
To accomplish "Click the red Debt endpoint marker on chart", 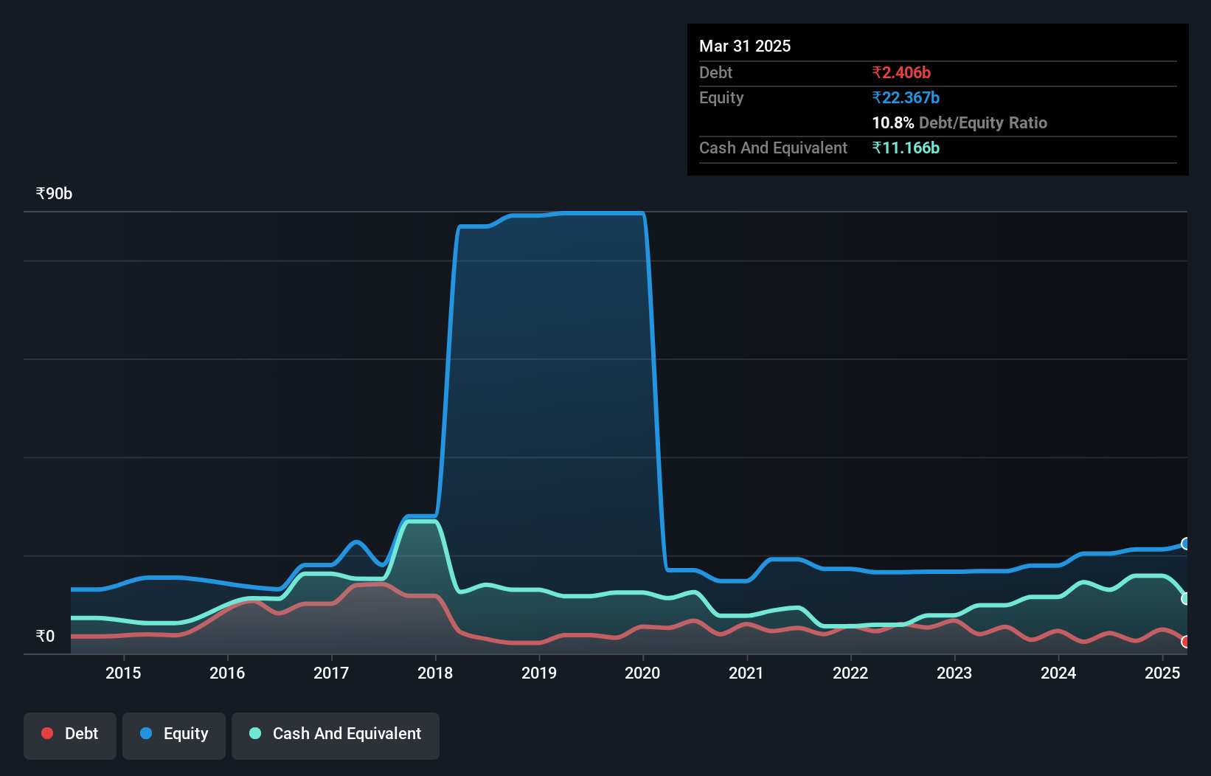I will [x=1185, y=642].
